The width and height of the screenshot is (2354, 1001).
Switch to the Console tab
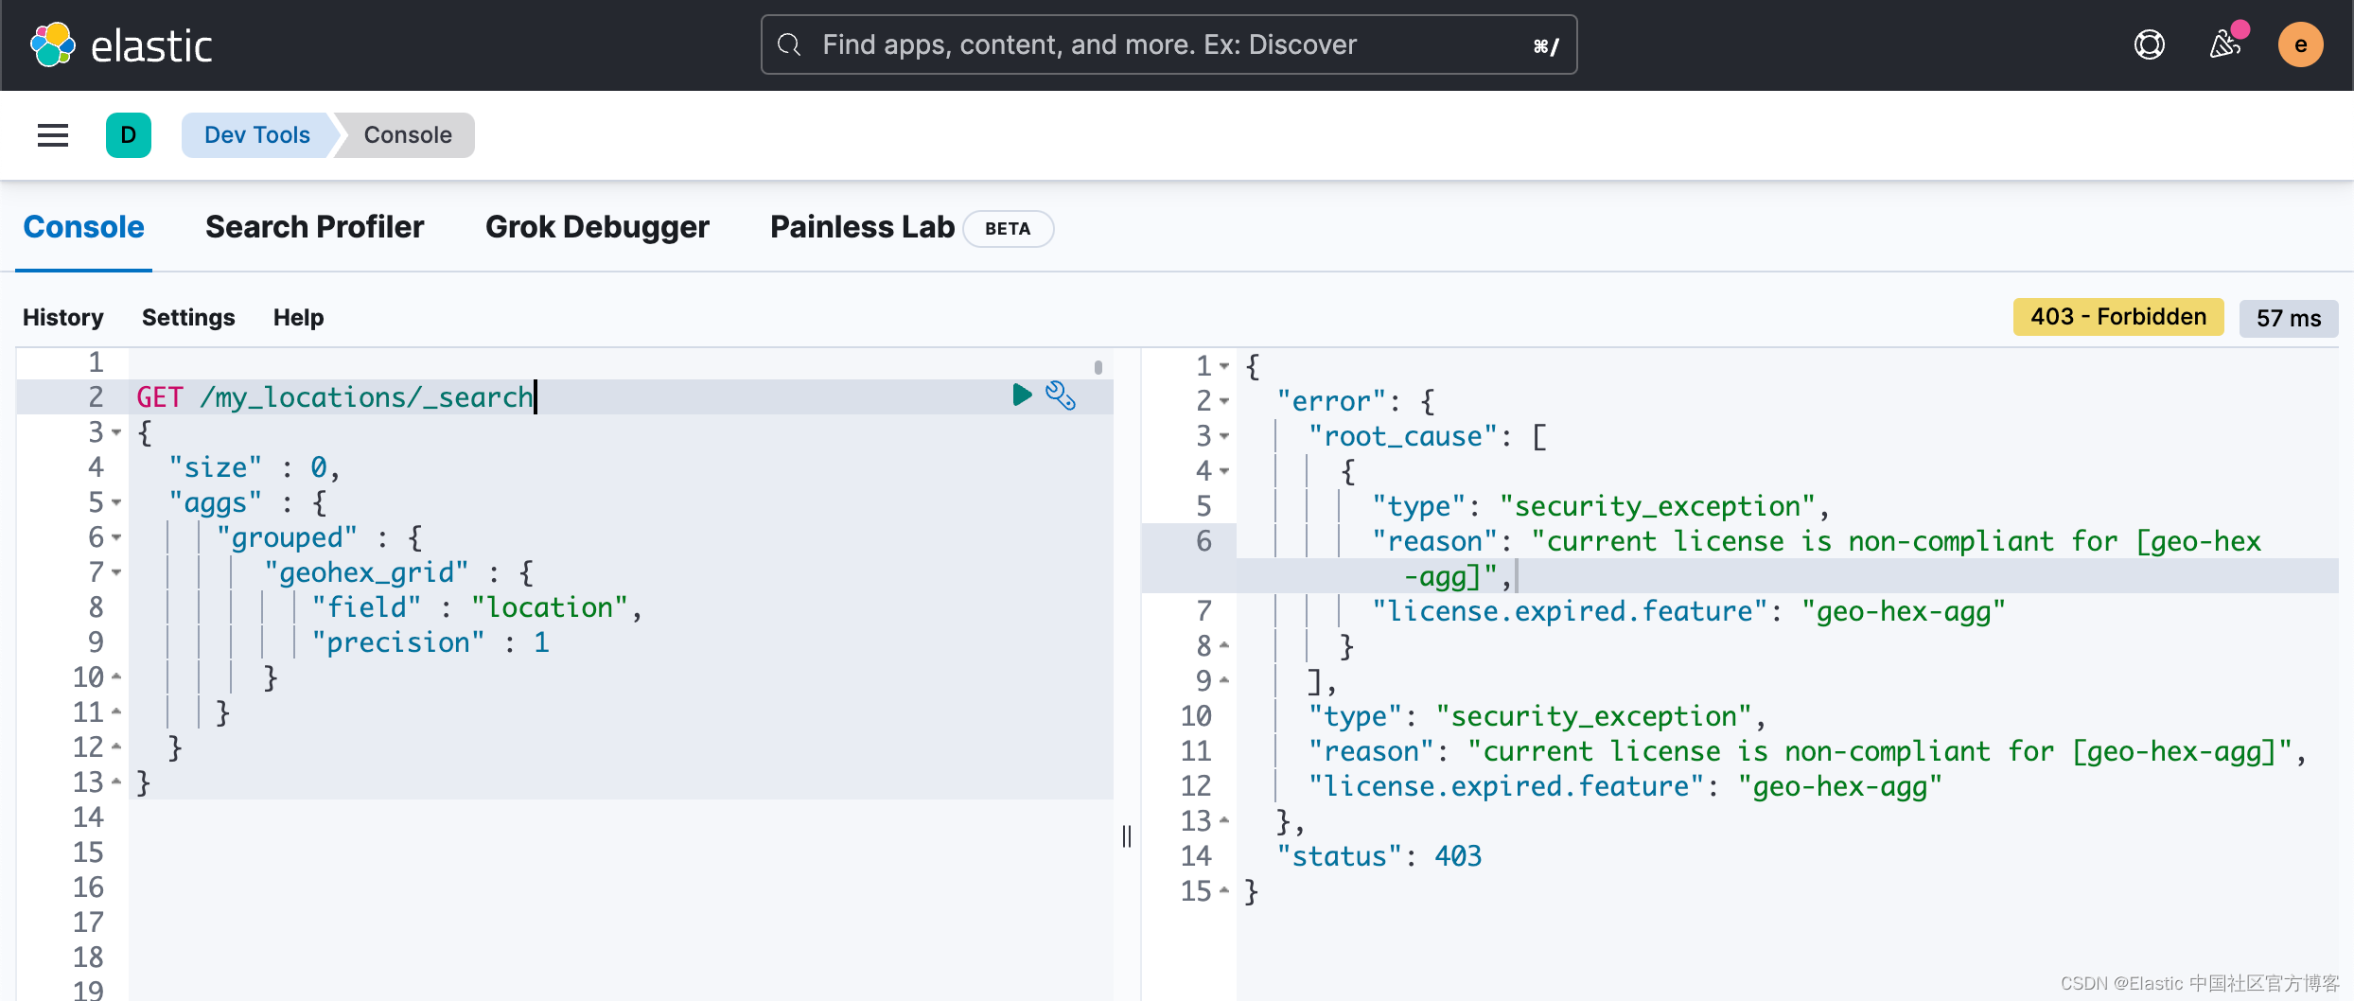(x=83, y=227)
